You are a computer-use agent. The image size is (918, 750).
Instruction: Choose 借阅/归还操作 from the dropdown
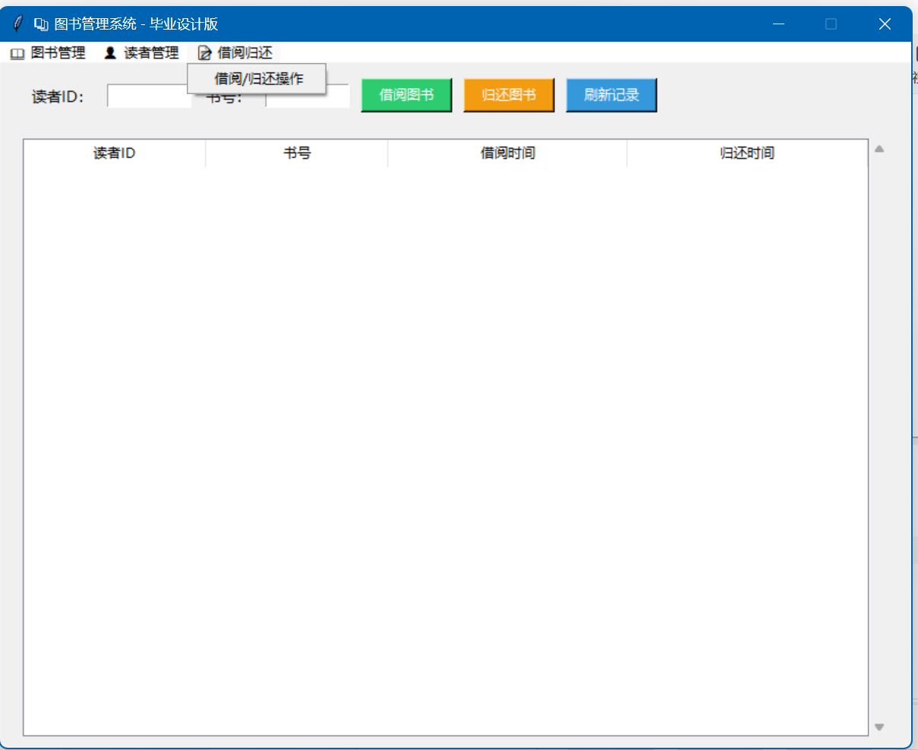pos(257,79)
